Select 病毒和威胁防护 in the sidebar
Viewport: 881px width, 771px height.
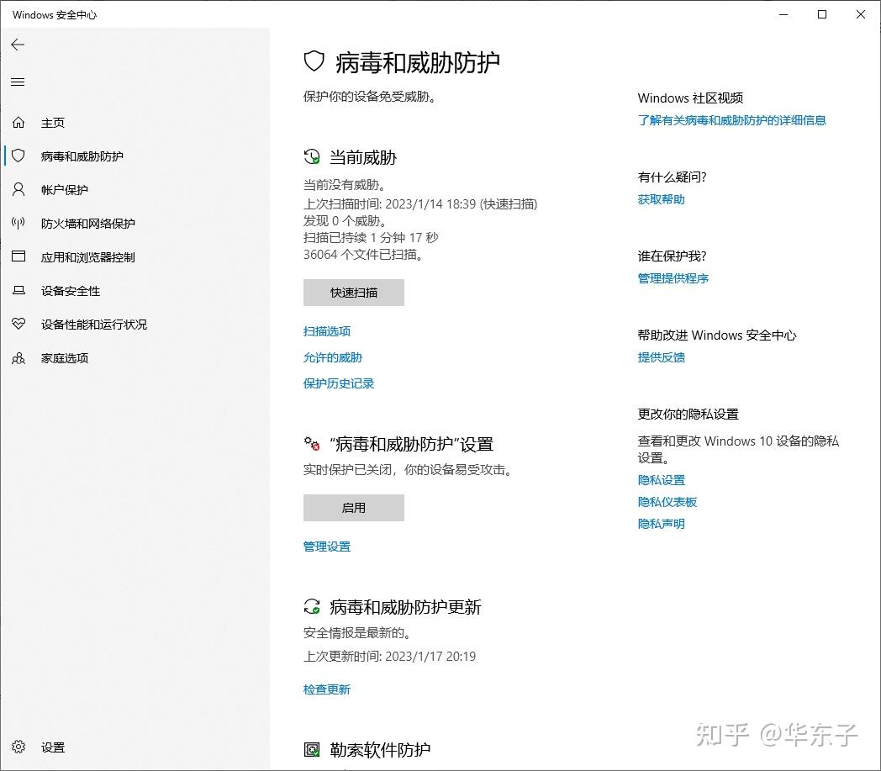coord(135,156)
